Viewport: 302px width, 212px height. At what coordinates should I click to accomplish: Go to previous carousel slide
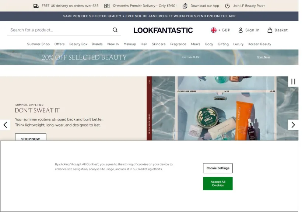click(5, 125)
